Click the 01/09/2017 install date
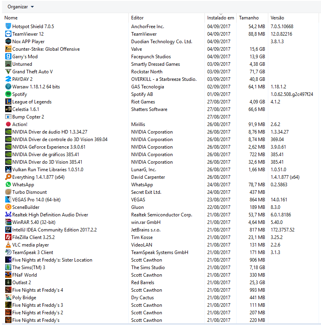This screenshot has height=325, width=321. [x=219, y=94]
